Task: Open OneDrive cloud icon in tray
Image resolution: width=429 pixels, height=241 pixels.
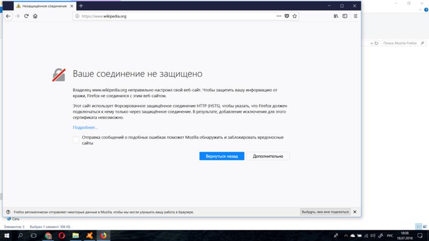Action: (x=353, y=236)
